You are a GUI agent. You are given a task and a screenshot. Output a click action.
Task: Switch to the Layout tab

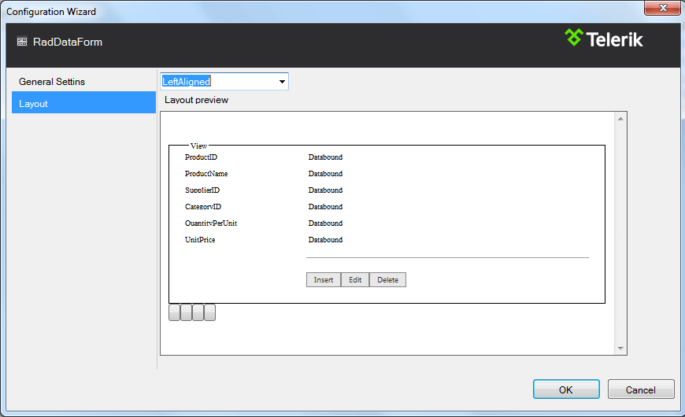pyautogui.click(x=83, y=102)
